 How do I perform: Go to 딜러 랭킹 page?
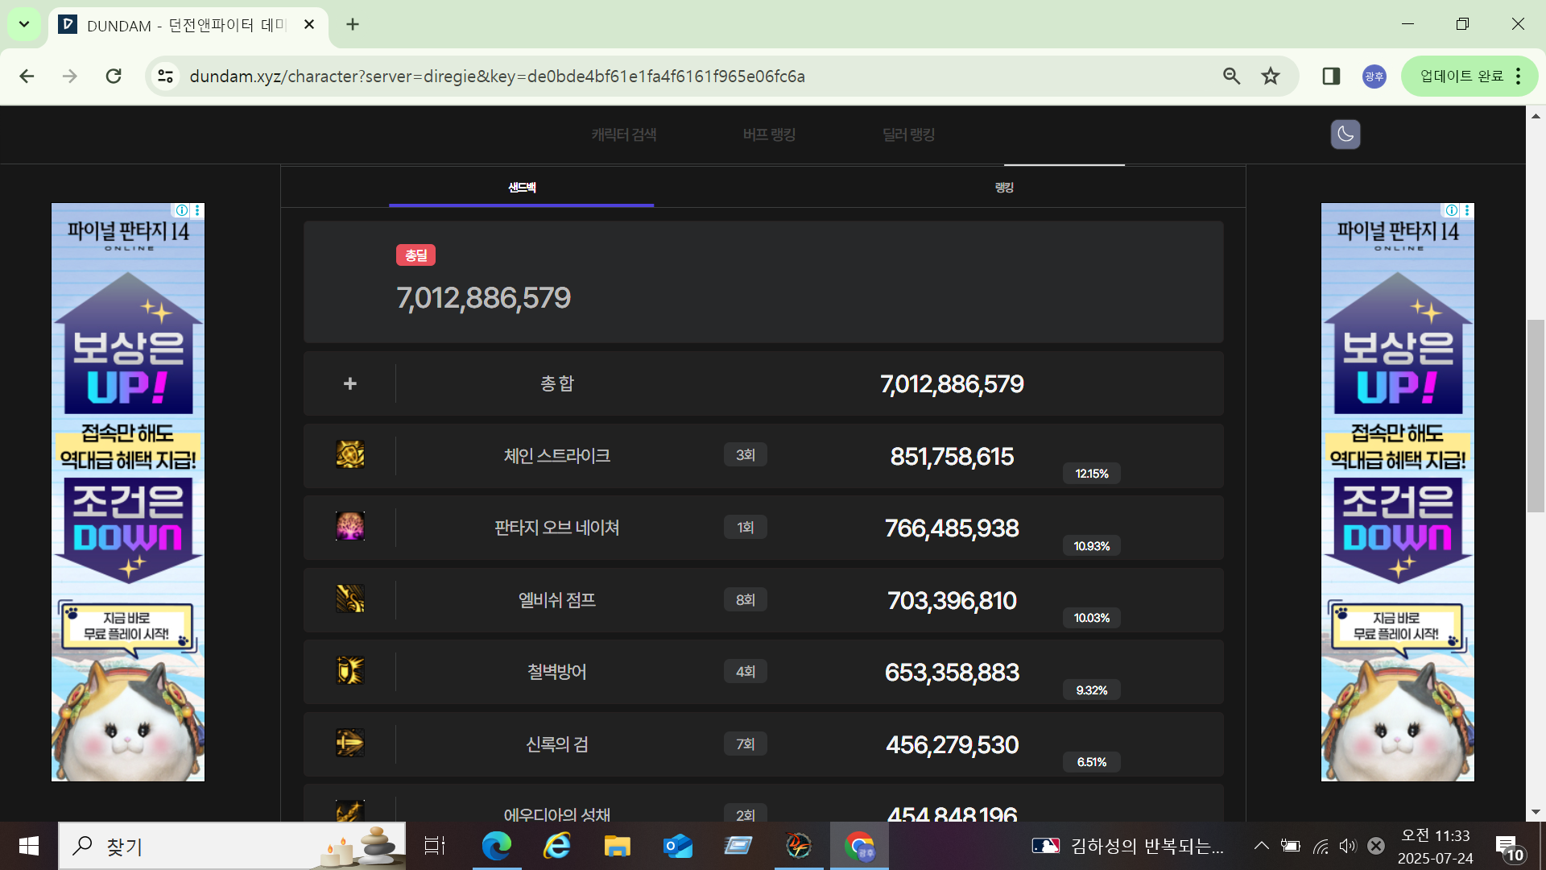[908, 135]
